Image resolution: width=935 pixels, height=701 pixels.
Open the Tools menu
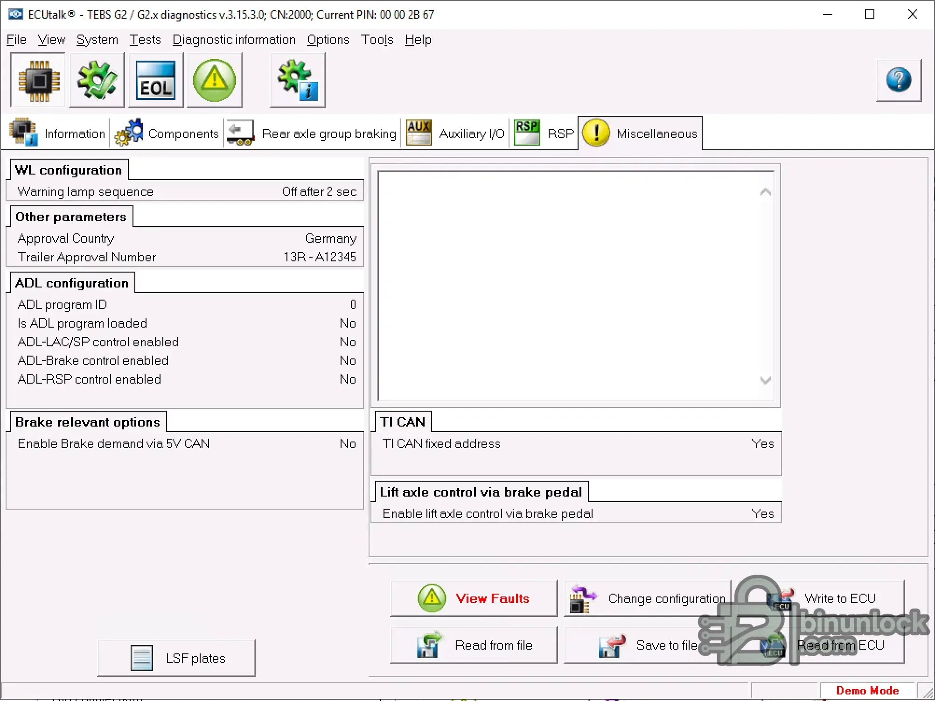tap(377, 40)
